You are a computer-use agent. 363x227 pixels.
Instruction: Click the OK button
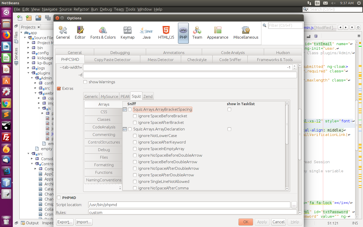point(246,222)
